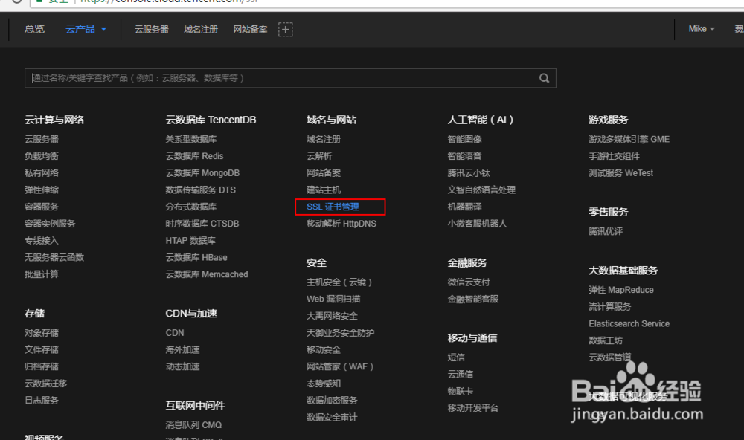This screenshot has height=440, width=744.
Task: Focus the product search input field
Action: (x=290, y=78)
